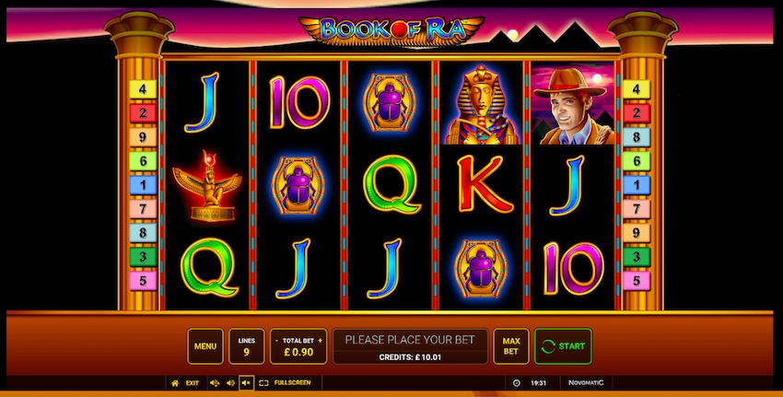Viewport: 783px width, 397px height.
Task: Open the MENU button
Action: click(205, 346)
